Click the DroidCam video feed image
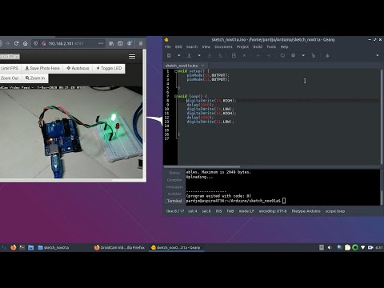Screen dimensions: 384x288 click(x=71, y=132)
